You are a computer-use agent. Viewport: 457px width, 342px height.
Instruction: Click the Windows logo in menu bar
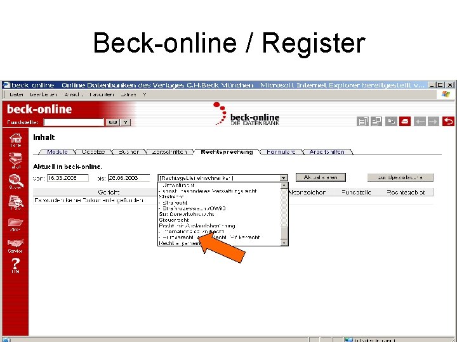[446, 94]
